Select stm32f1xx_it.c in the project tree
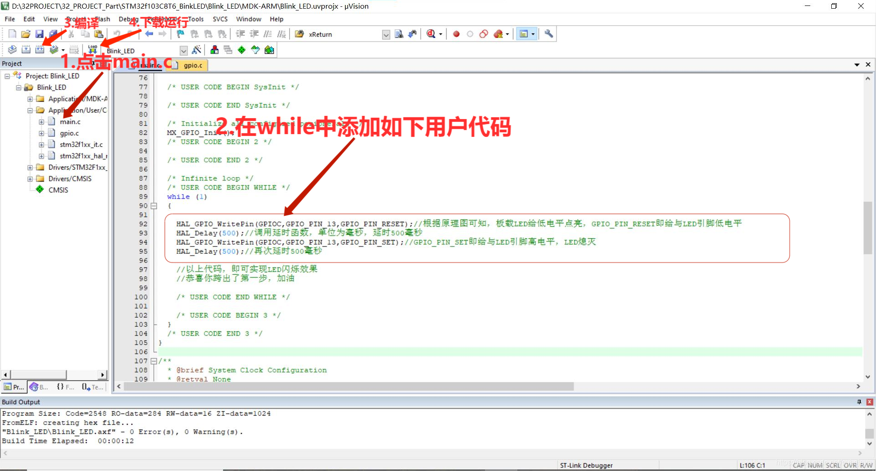Viewport: 876px width, 471px height. pos(81,145)
